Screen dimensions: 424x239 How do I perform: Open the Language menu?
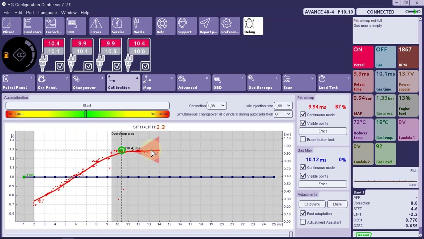pos(47,13)
